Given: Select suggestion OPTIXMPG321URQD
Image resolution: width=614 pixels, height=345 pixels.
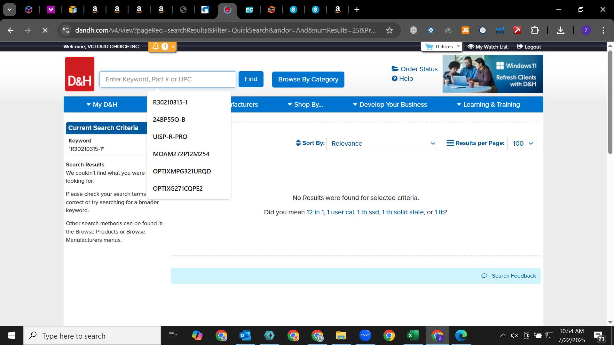Looking at the screenshot, I should pyautogui.click(x=189, y=171).
